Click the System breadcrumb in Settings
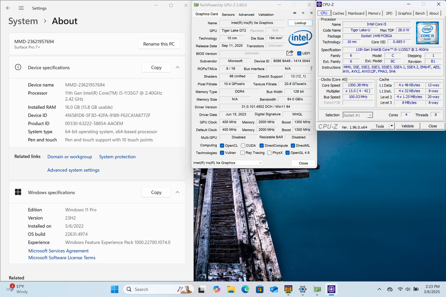This screenshot has width=446, height=297. 23,21
